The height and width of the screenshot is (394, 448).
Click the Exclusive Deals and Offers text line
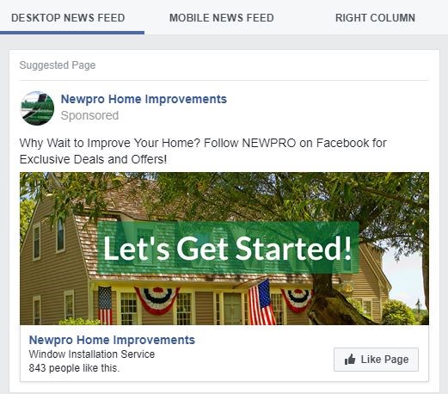coord(93,159)
